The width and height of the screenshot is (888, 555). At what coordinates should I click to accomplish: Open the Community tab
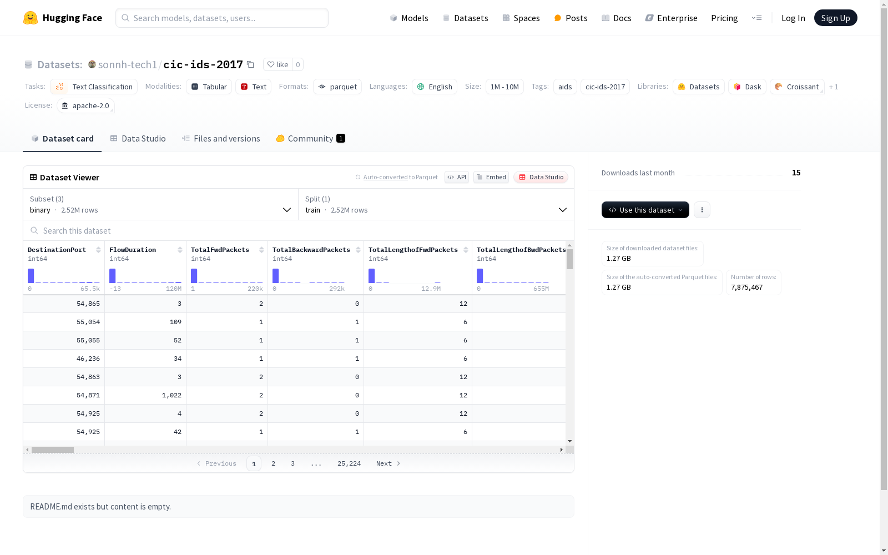[310, 138]
